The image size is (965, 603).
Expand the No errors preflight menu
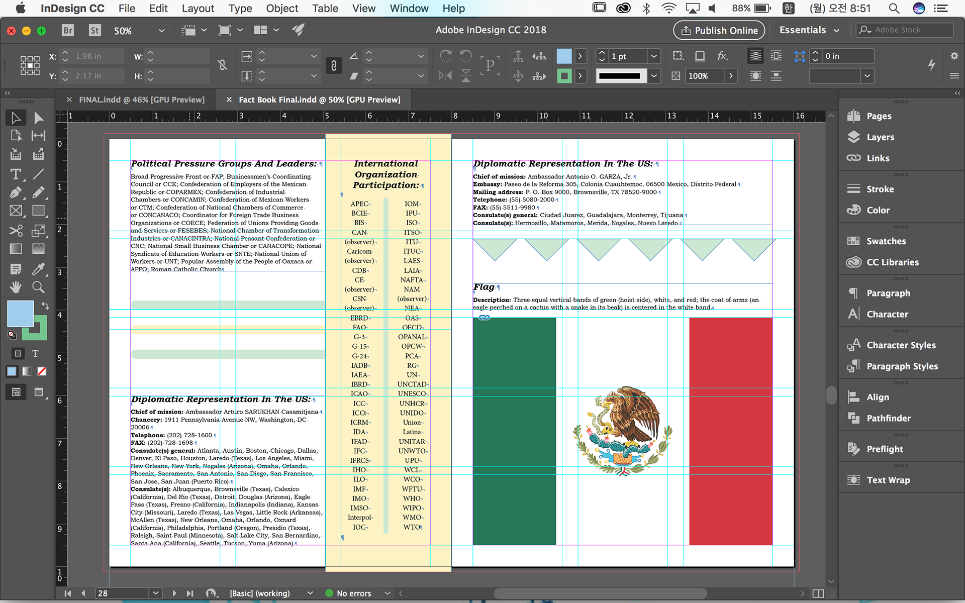point(387,593)
